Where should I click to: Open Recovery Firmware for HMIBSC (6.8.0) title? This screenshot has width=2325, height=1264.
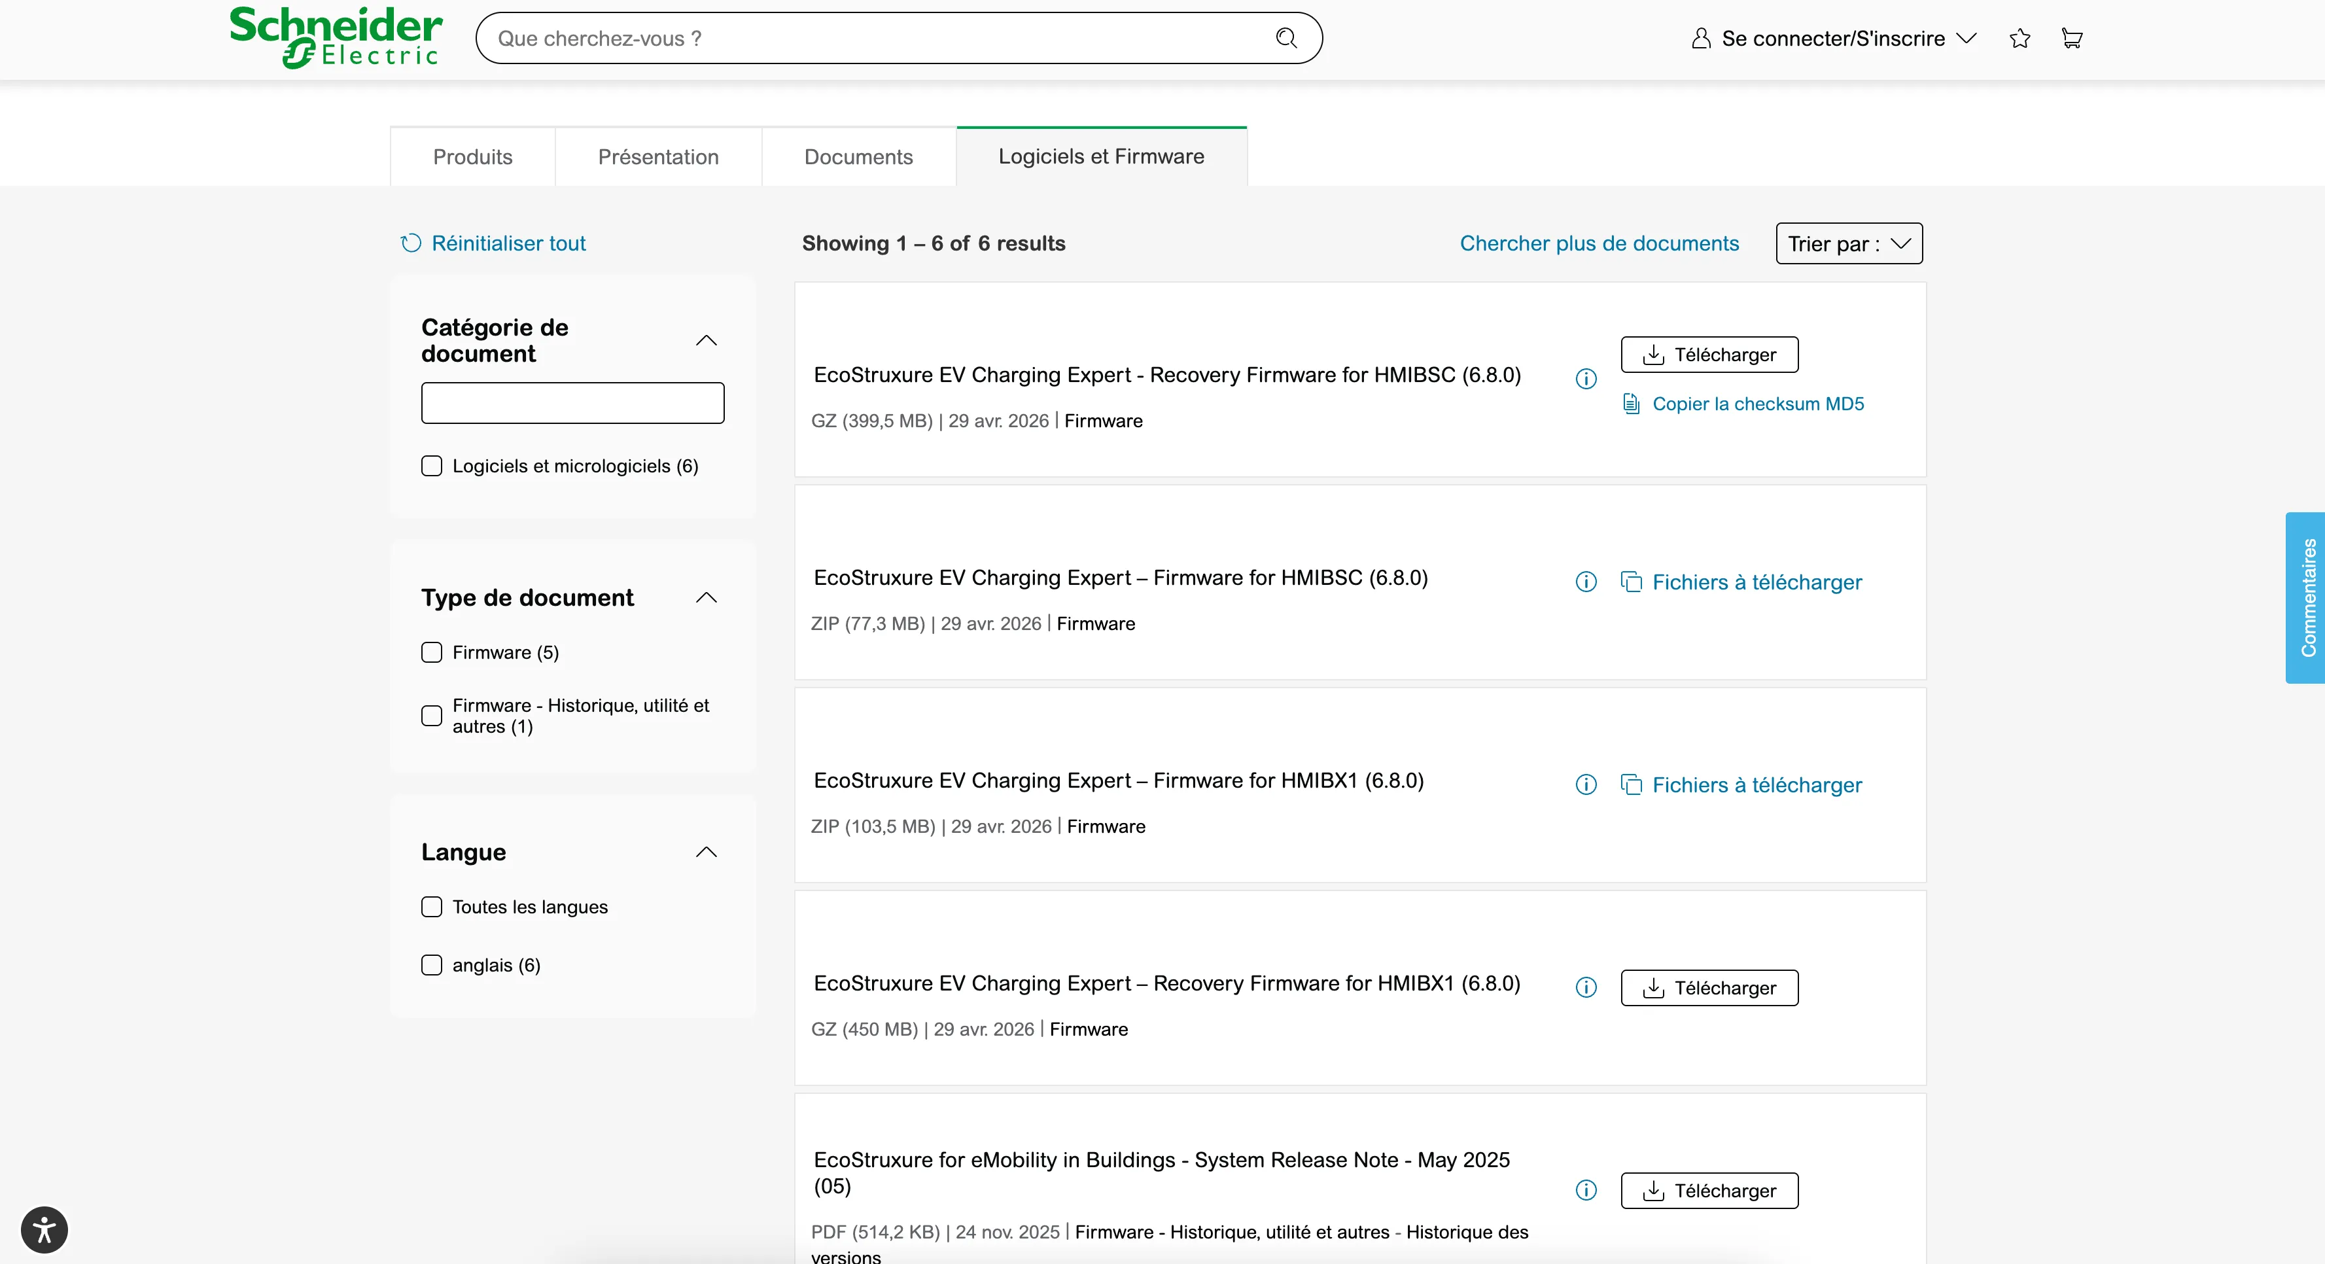click(1168, 375)
